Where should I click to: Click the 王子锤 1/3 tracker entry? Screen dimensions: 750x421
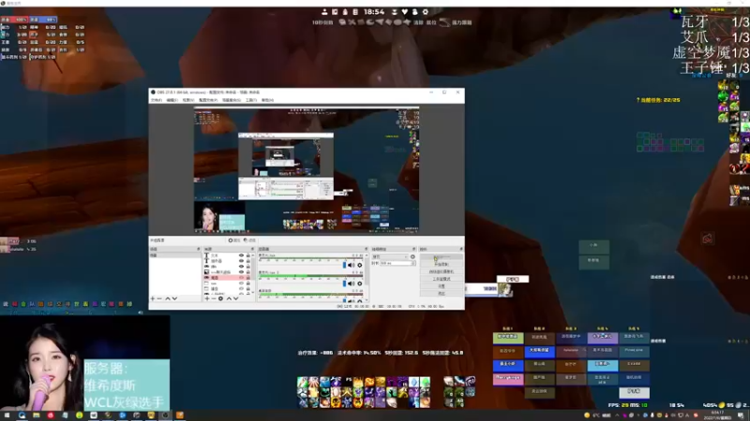click(x=714, y=67)
